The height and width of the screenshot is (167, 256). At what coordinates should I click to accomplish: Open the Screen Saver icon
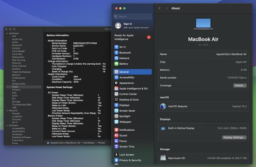pyautogui.click(x=116, y=111)
